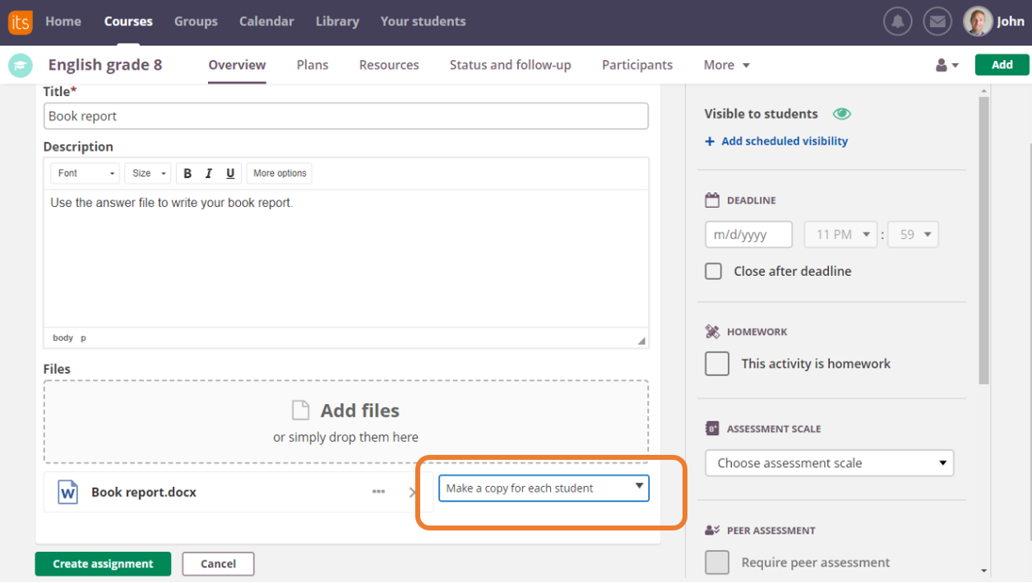Open the Calendar menu item
This screenshot has height=583, width=1032.
pos(266,21)
